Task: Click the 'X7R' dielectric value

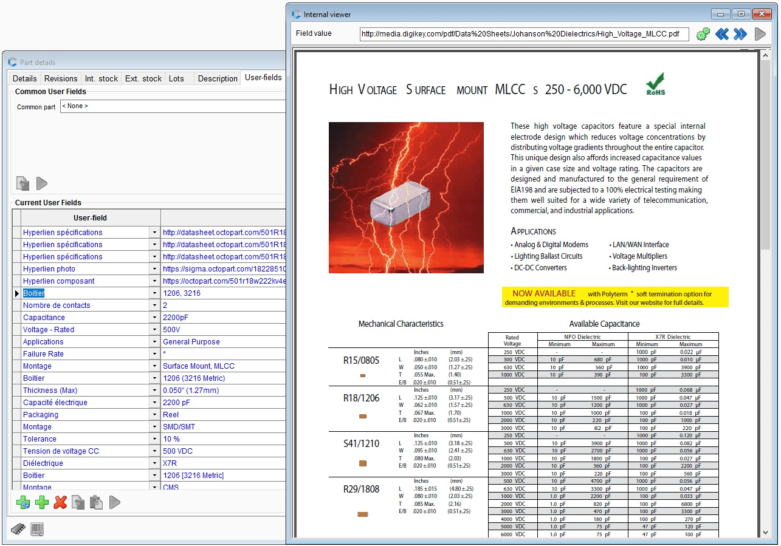Action: click(224, 463)
